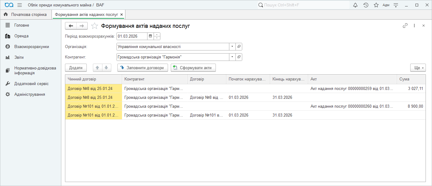Open calendar picker for settlement period
The height and width of the screenshot is (186, 432).
click(x=150, y=36)
